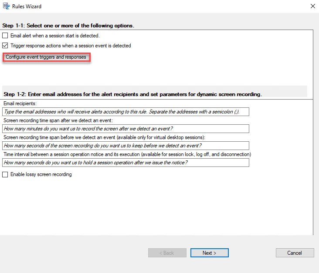Image resolution: width=319 pixels, height=273 pixels.
Task: Click the Rules Wizard title bar icon
Action: click(6, 6)
